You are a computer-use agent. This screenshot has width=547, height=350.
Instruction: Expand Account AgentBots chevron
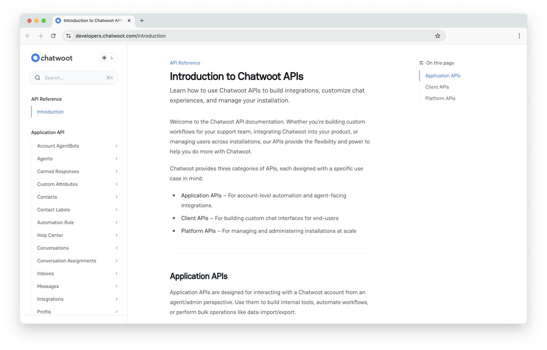pyautogui.click(x=117, y=146)
